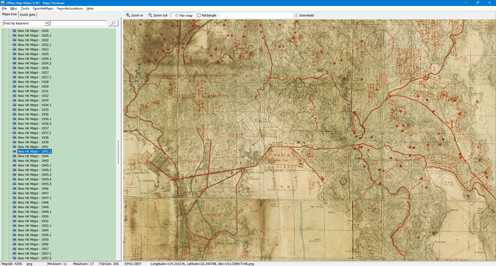Open the Find by Keyword dropdown
Screen dimensions: 496x266
47,23
